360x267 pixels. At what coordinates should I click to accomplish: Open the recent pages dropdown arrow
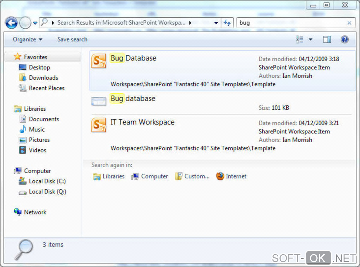(35, 23)
